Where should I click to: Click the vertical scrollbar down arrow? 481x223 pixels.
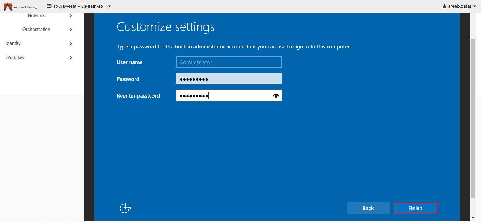tap(473, 217)
